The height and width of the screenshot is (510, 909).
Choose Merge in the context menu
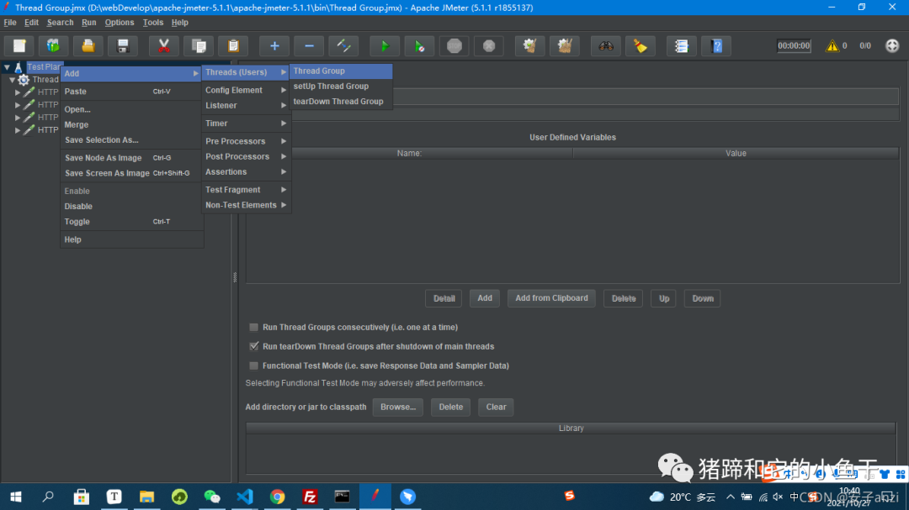pyautogui.click(x=131, y=124)
